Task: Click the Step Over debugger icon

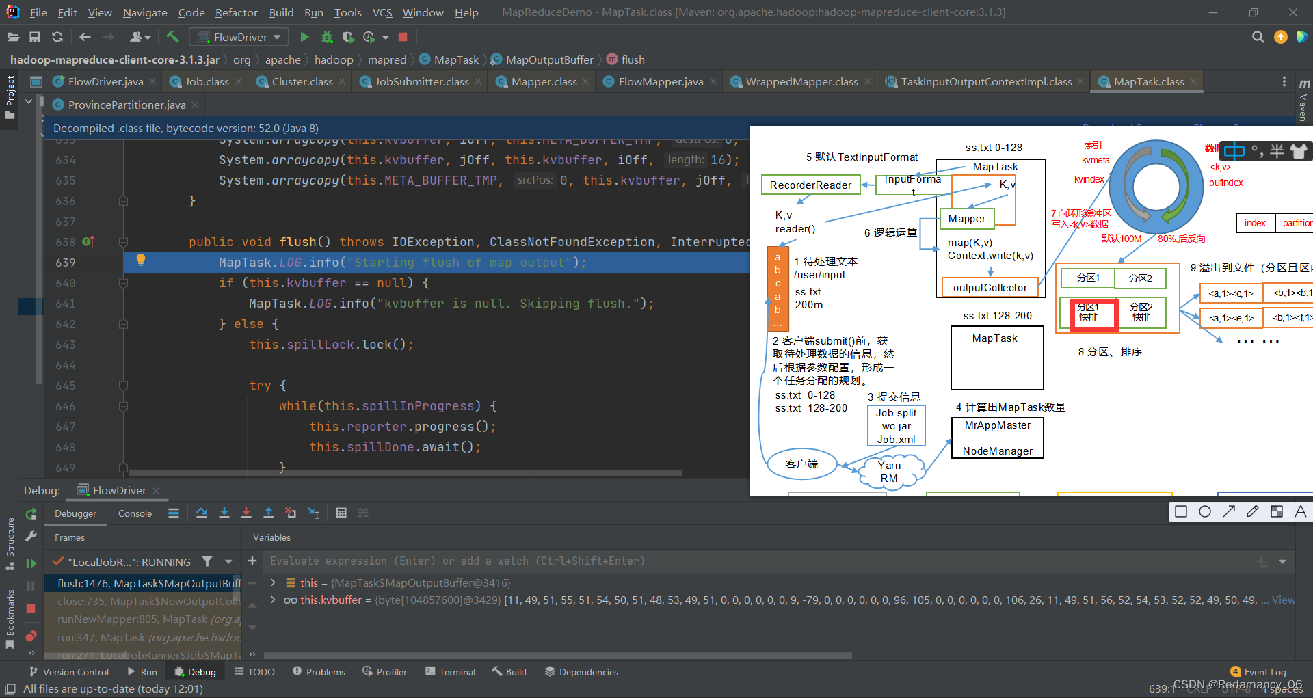Action: [x=202, y=513]
